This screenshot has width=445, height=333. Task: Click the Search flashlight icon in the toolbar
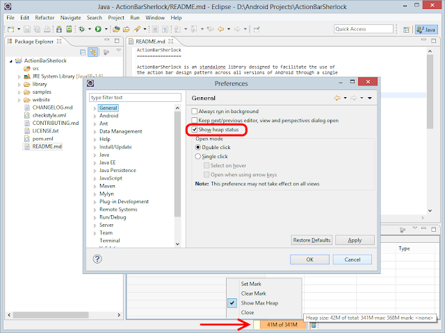coord(137,29)
